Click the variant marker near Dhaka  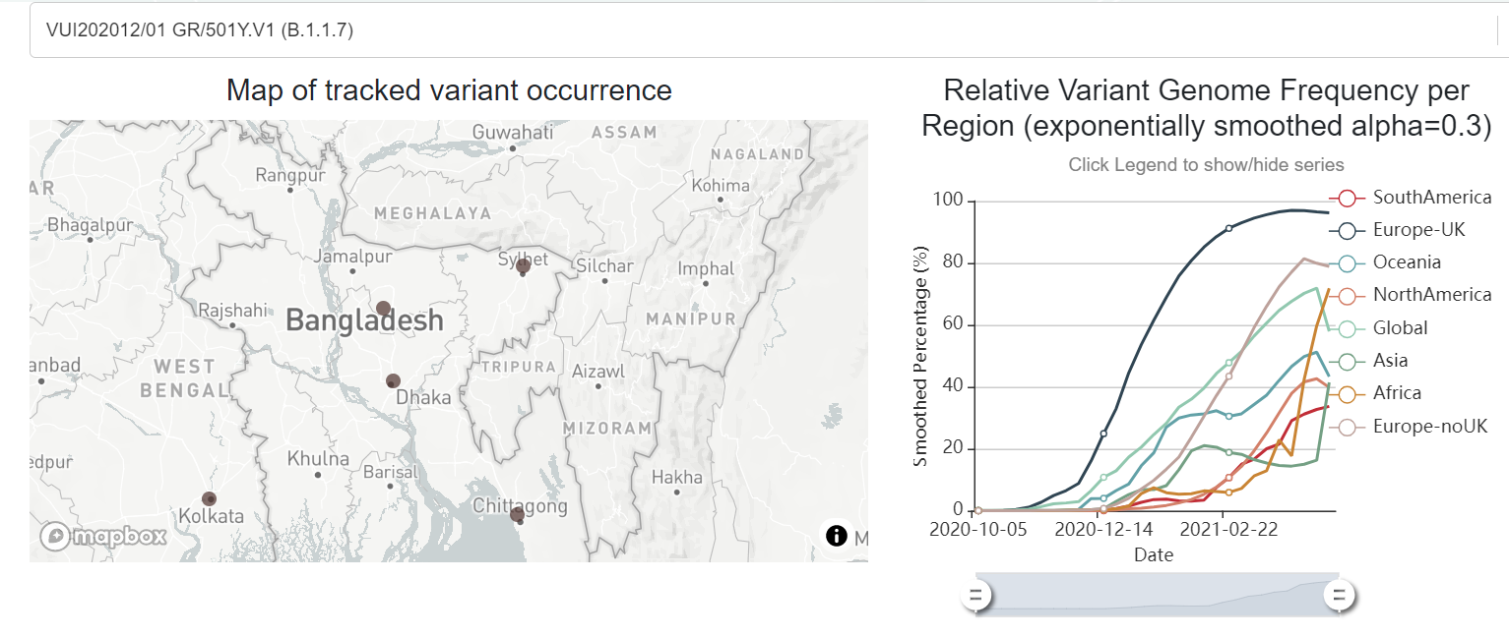393,380
